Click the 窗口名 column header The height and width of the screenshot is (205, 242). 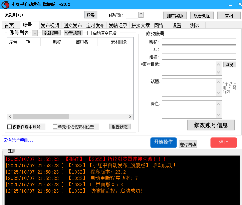86,42
